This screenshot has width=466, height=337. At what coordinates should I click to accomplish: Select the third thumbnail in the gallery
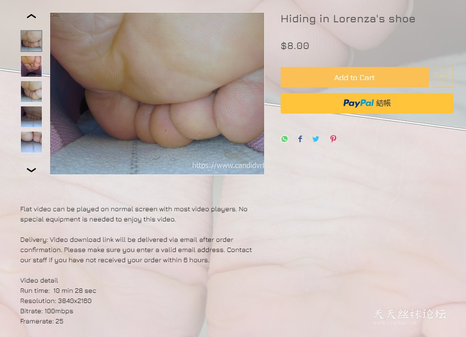pos(31,91)
